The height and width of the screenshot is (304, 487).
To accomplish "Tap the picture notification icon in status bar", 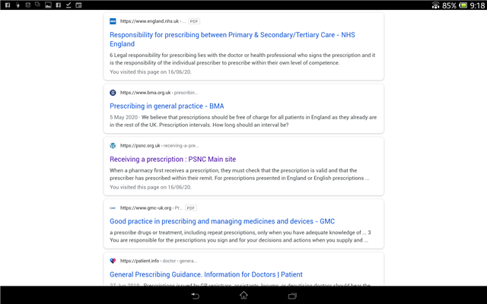I will tap(48, 5).
